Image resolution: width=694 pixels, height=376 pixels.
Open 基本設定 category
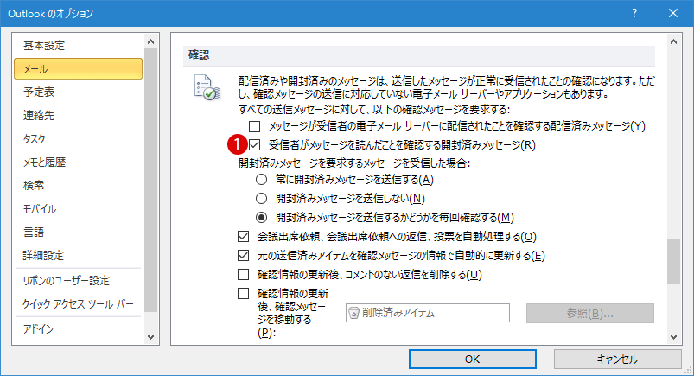(79, 45)
